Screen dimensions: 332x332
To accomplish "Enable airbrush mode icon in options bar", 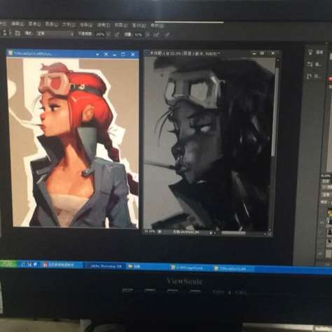I will 157,35.
